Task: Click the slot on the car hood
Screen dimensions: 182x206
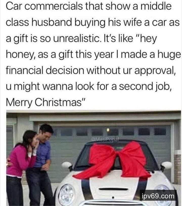Action: tap(113, 189)
